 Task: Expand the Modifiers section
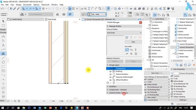click(x=124, y=86)
